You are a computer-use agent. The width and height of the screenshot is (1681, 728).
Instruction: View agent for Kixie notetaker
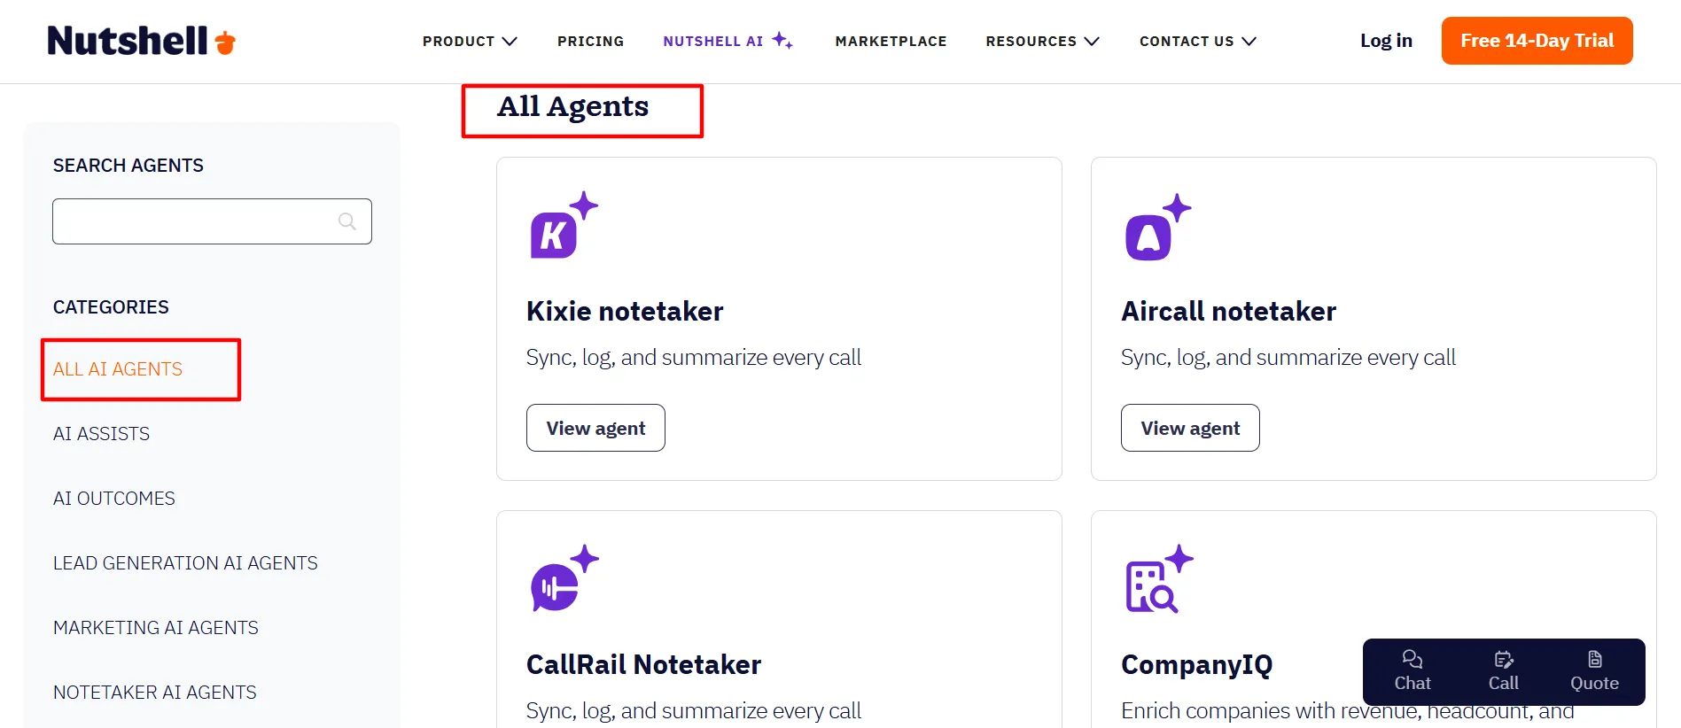pyautogui.click(x=595, y=428)
